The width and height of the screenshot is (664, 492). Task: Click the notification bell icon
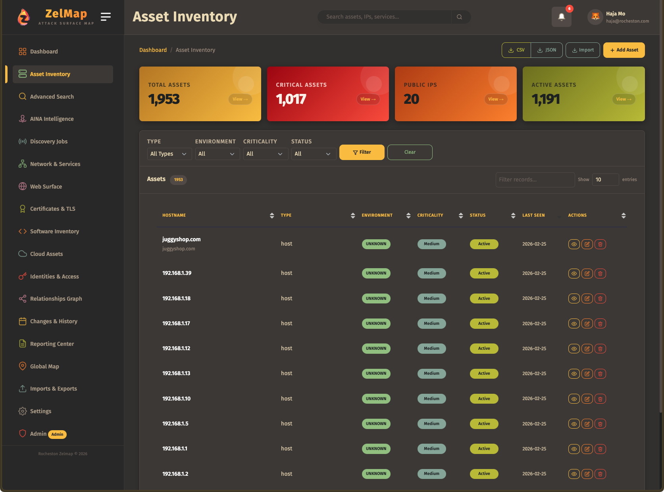tap(561, 17)
